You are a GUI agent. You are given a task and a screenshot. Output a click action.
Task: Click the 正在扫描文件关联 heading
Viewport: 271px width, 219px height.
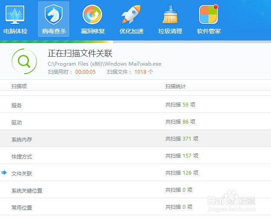(x=80, y=53)
